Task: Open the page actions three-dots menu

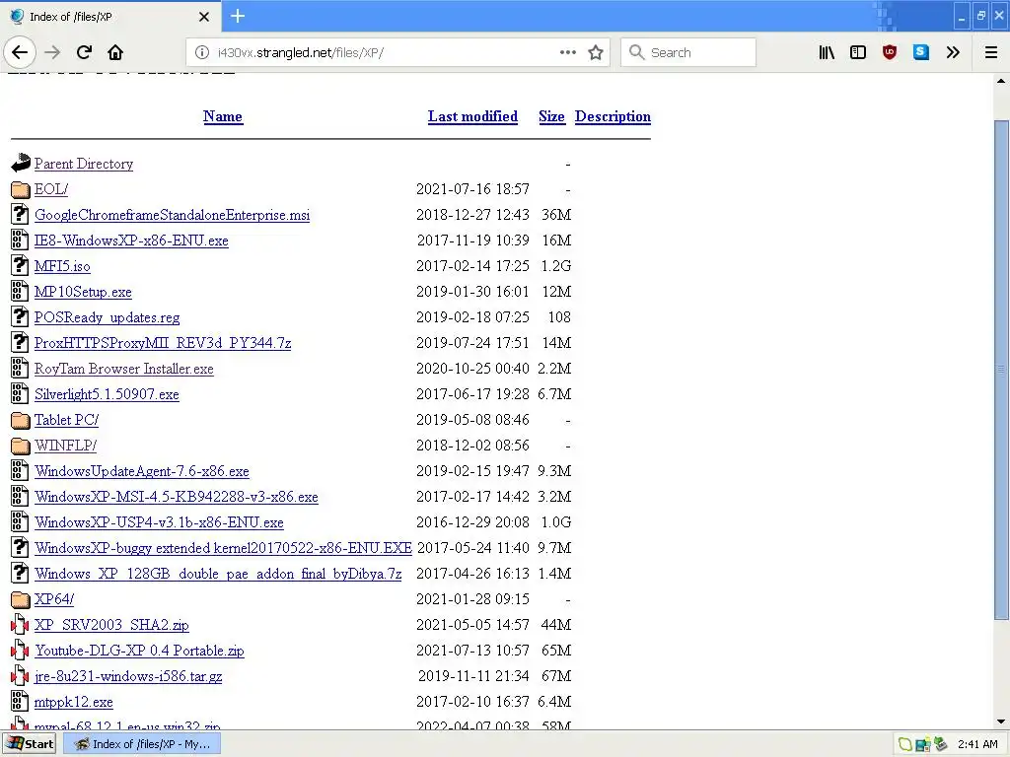Action: coord(567,52)
